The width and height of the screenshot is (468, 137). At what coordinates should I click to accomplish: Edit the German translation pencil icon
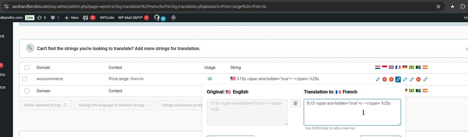[x=405, y=79]
